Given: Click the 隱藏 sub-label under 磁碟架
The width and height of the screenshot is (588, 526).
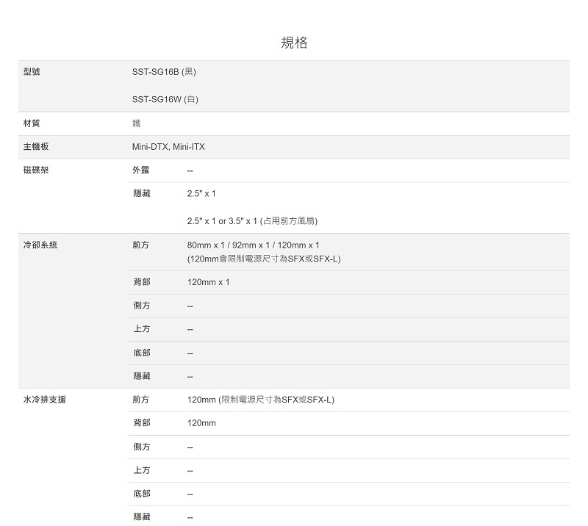Looking at the screenshot, I should coord(141,194).
